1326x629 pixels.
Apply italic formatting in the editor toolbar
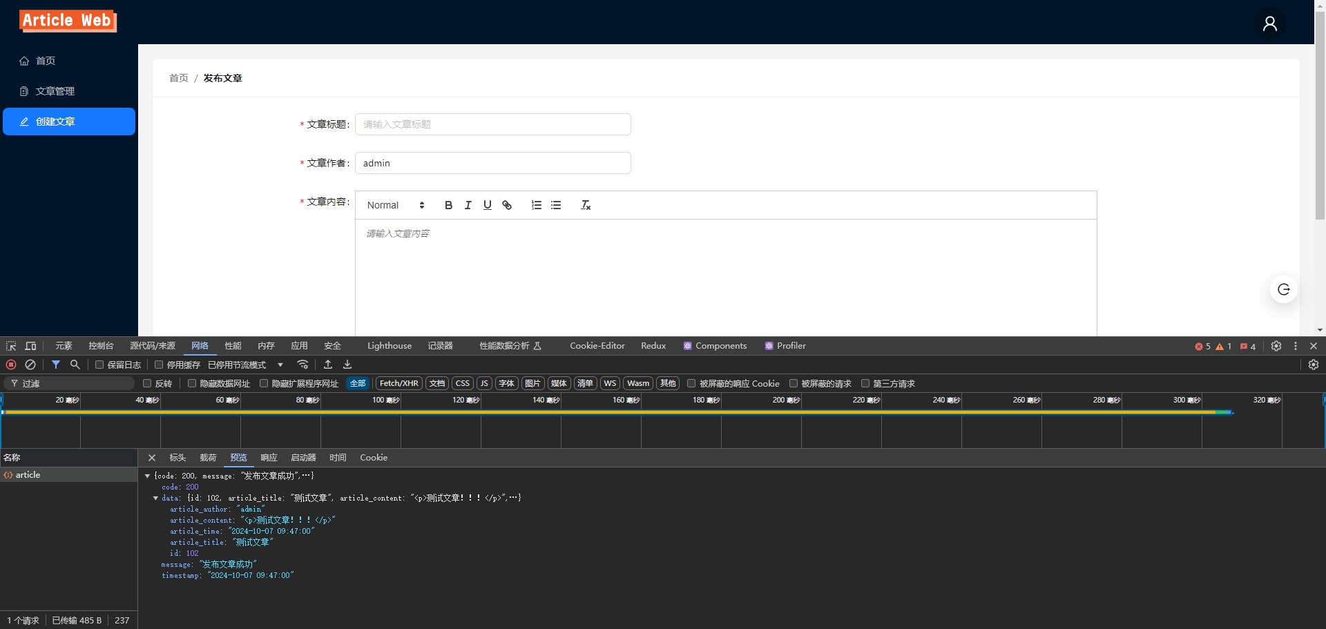pyautogui.click(x=468, y=205)
